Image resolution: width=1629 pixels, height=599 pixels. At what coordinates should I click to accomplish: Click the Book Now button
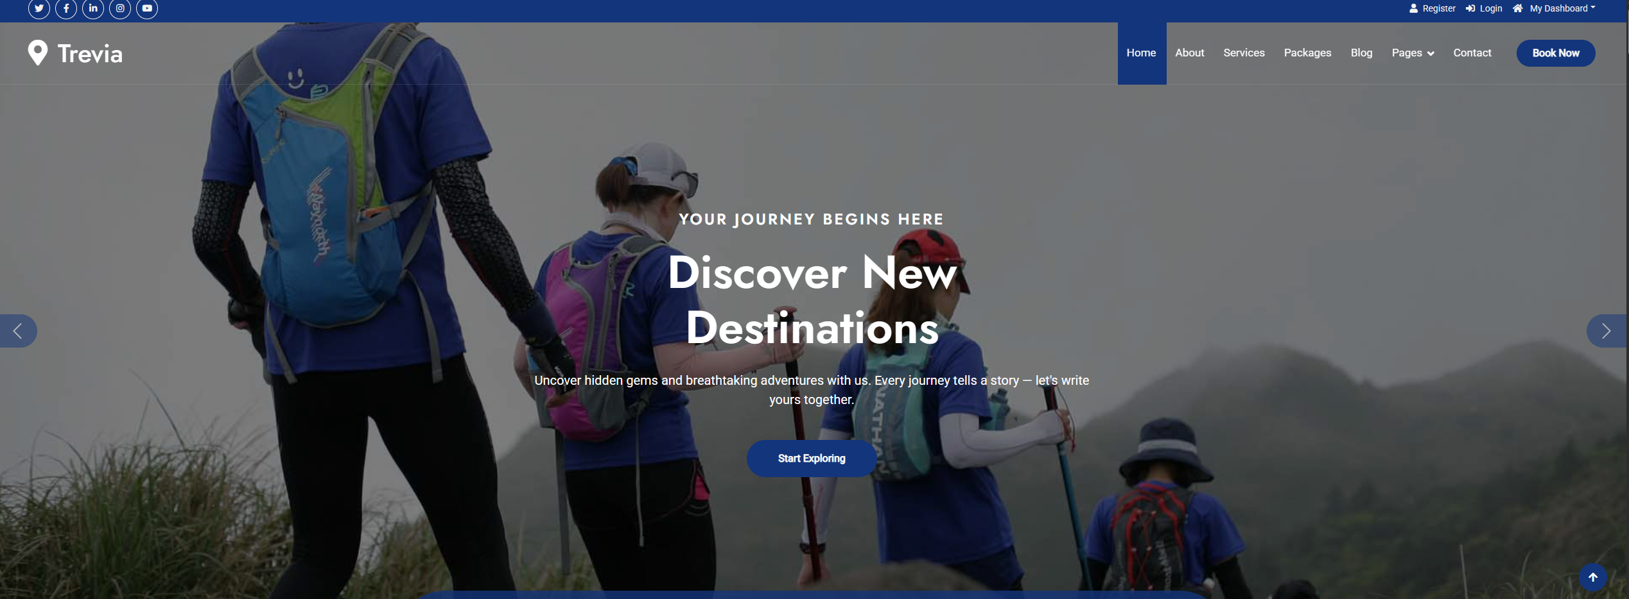[x=1556, y=53]
